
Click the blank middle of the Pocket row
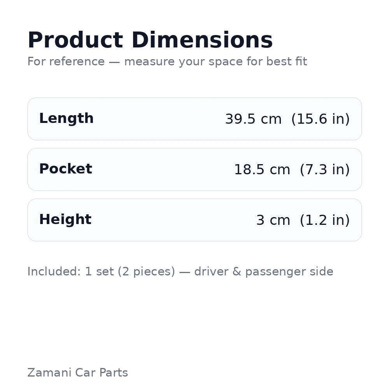point(163,170)
